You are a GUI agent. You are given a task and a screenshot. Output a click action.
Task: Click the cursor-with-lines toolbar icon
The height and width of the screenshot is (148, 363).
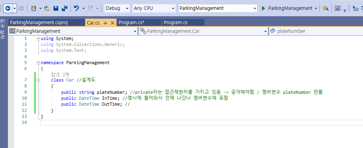pos(355,9)
